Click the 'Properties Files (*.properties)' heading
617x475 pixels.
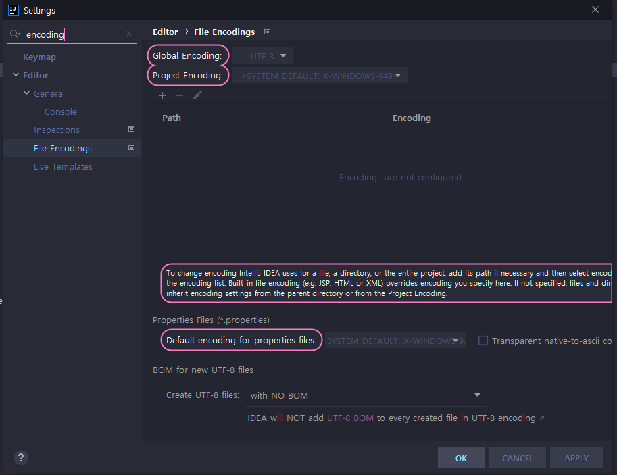point(212,320)
